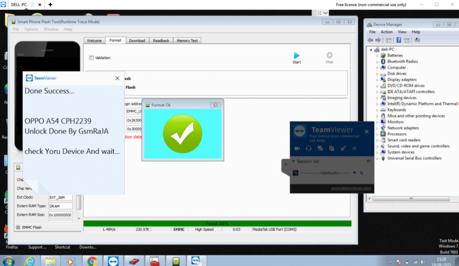This screenshot has height=266, width=459.
Task: Click Scan for hardware changes toolbar icon
Action: pos(417,40)
